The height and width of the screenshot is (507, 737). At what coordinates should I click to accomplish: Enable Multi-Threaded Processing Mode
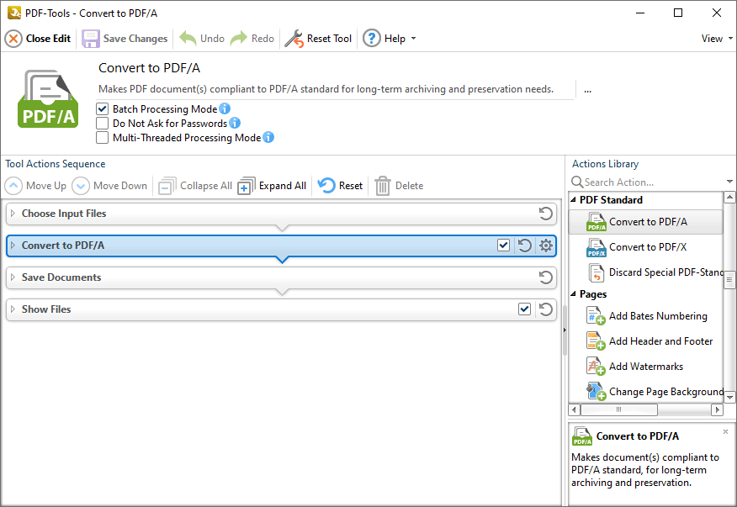click(102, 138)
